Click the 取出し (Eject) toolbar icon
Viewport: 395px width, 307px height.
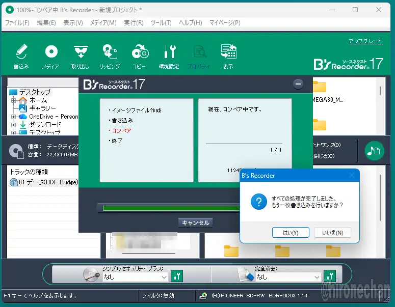click(x=80, y=53)
